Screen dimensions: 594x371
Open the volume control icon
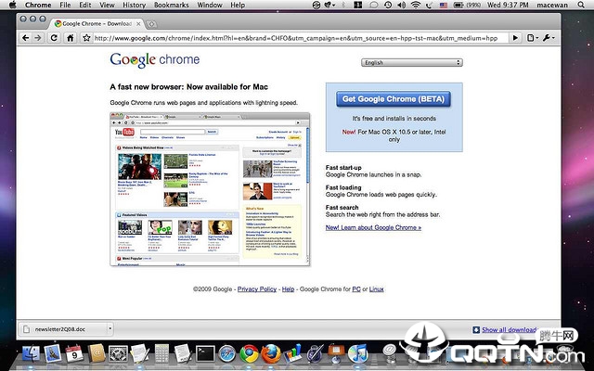tap(402, 5)
